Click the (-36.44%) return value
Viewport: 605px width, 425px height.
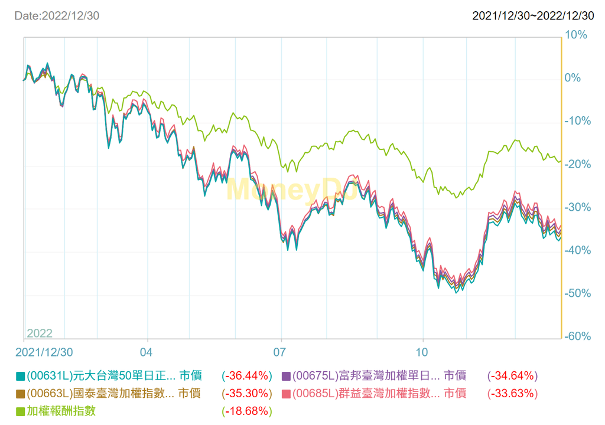point(247,375)
